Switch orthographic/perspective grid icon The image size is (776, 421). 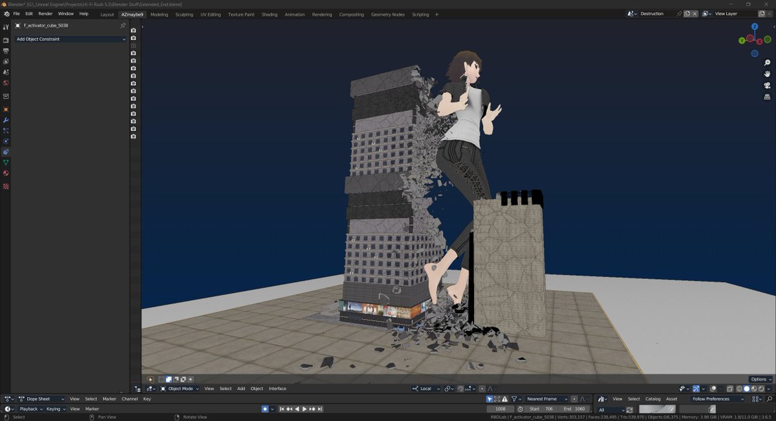pos(767,97)
